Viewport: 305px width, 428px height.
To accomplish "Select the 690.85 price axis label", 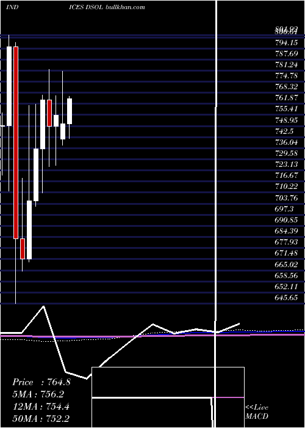I will point(287,220).
